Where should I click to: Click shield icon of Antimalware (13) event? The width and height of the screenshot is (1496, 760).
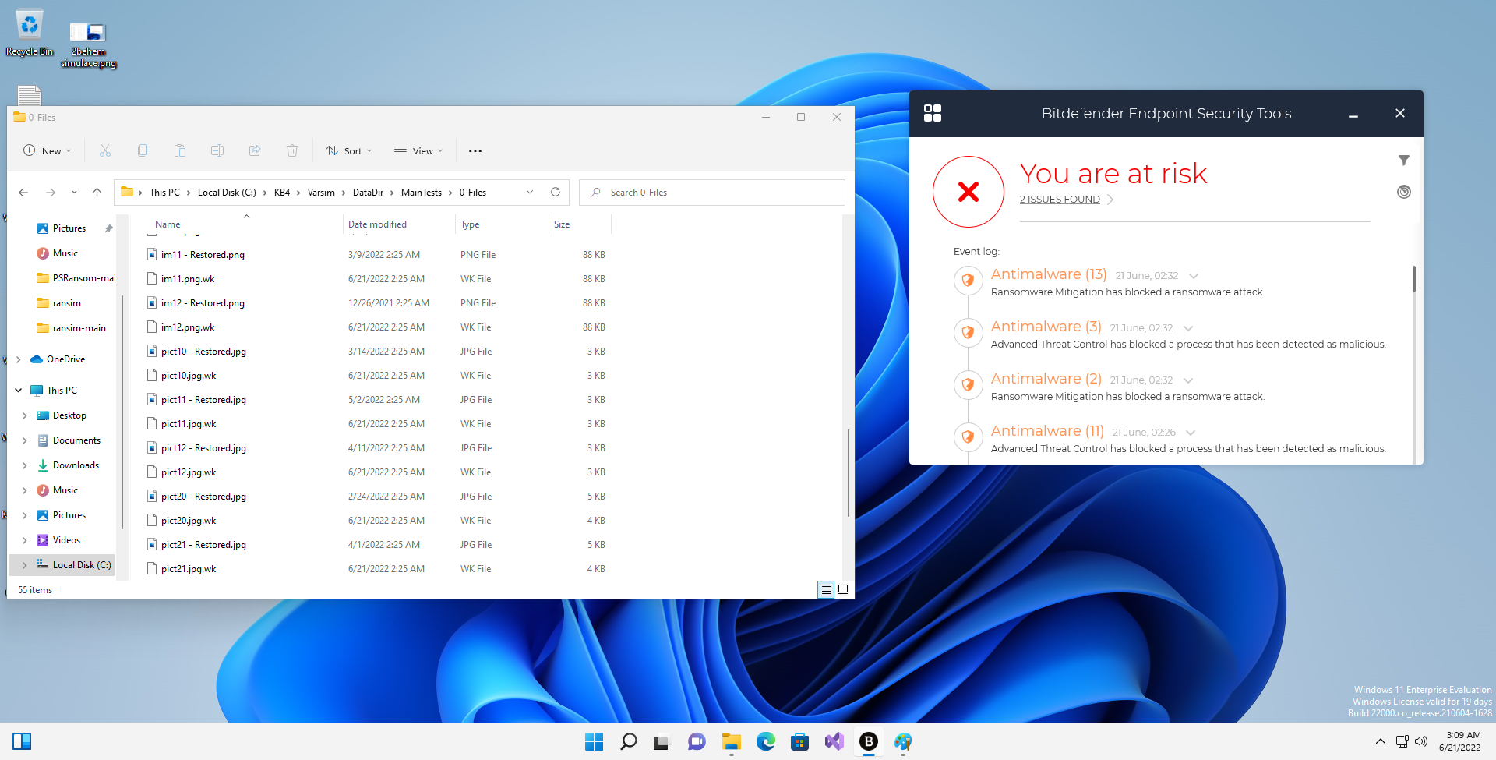(x=968, y=280)
